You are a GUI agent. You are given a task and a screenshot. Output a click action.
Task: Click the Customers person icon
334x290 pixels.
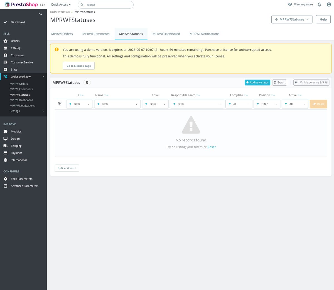tap(5, 55)
